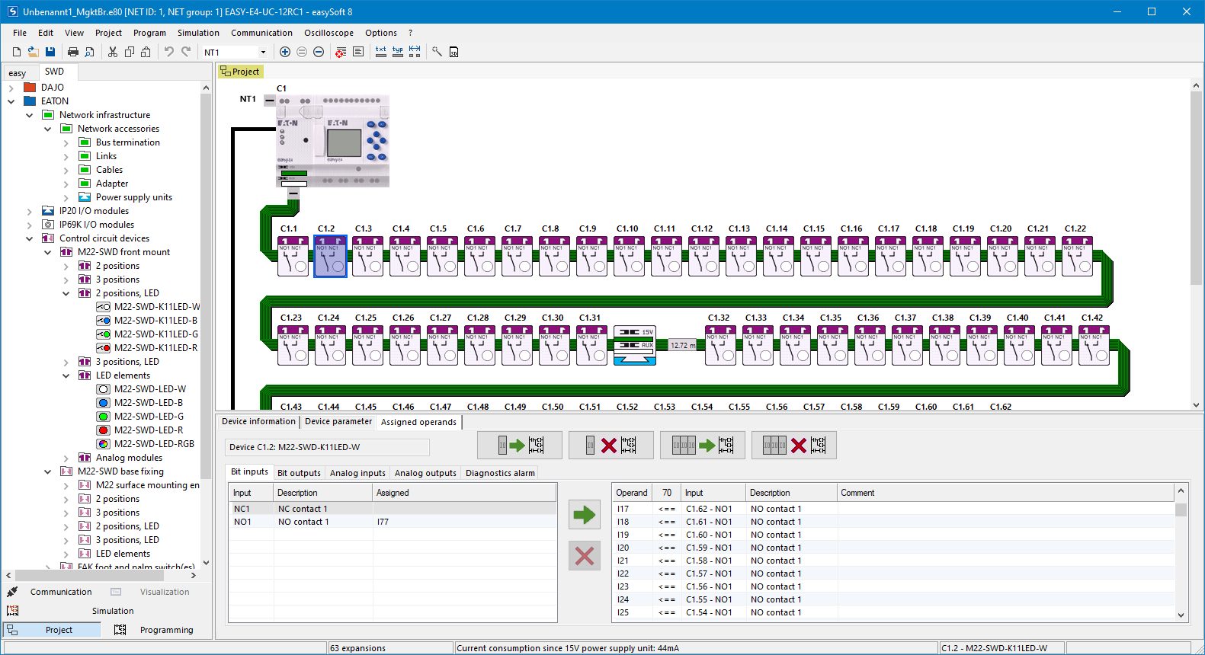This screenshot has width=1205, height=655.
Task: Collapse the Control circuit devices node
Action: coord(29,238)
